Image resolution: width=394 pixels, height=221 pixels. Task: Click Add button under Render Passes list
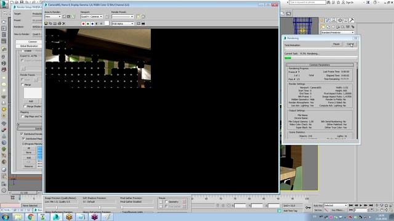[31, 101]
